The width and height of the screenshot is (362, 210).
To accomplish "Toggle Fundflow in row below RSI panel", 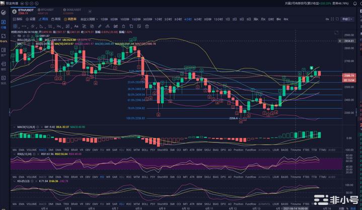I will click(x=251, y=177).
